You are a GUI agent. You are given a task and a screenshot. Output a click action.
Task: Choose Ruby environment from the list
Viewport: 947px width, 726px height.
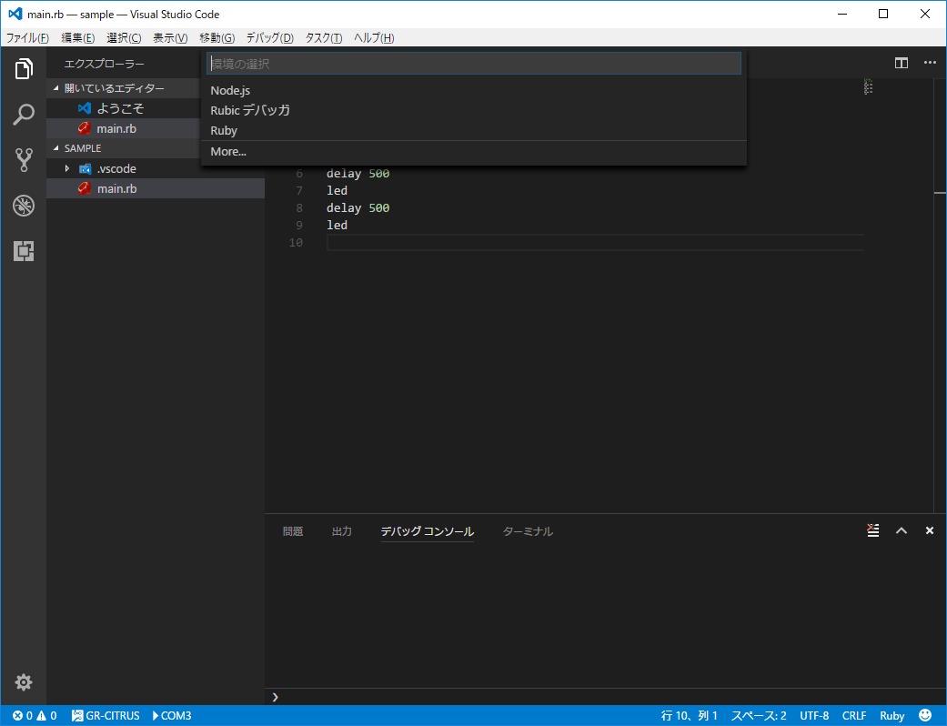(x=473, y=130)
